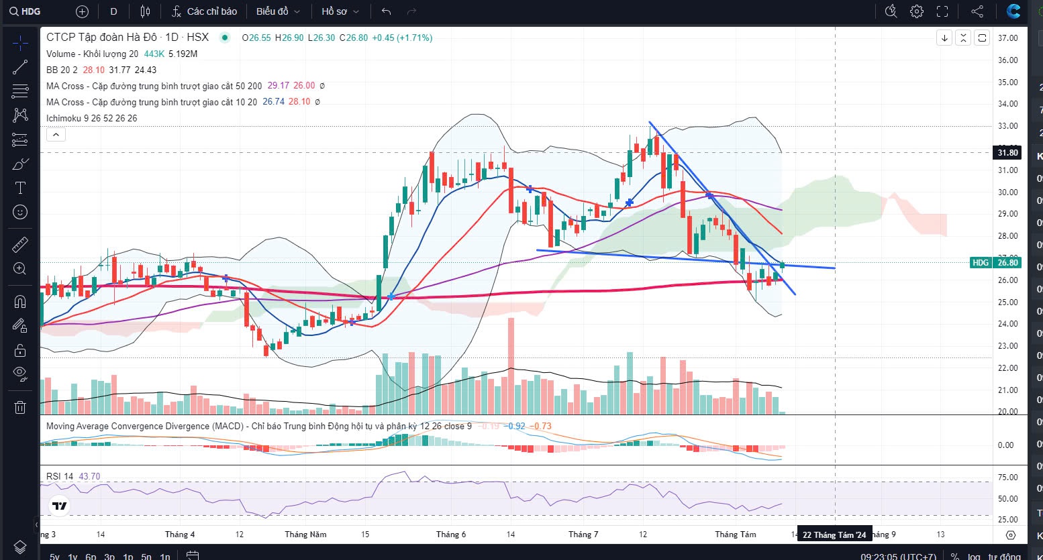Open timezone menu 09:23:05 (UTC+7)
Screen dimensions: 1043x560
click(x=898, y=556)
